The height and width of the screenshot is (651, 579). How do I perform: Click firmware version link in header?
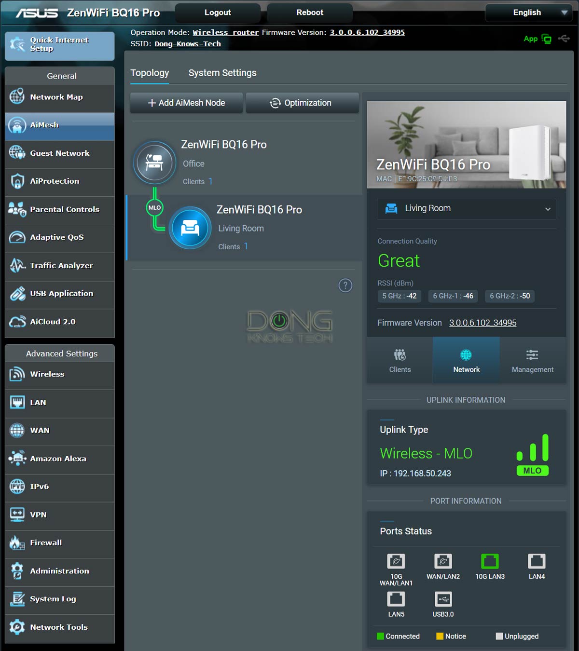[367, 33]
